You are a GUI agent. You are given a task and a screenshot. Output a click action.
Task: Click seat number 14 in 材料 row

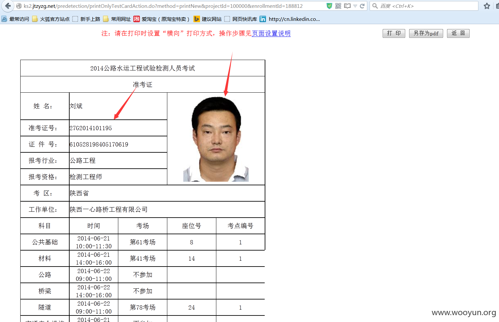tap(191, 258)
